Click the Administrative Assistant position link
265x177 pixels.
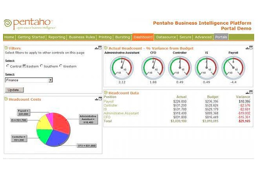click(121, 113)
